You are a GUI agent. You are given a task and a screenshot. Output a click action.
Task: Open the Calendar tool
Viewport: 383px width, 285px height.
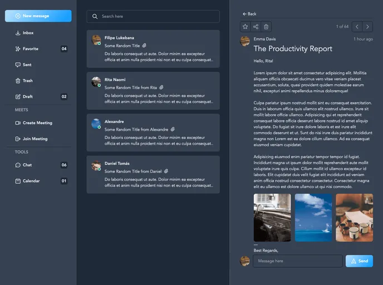point(38,181)
